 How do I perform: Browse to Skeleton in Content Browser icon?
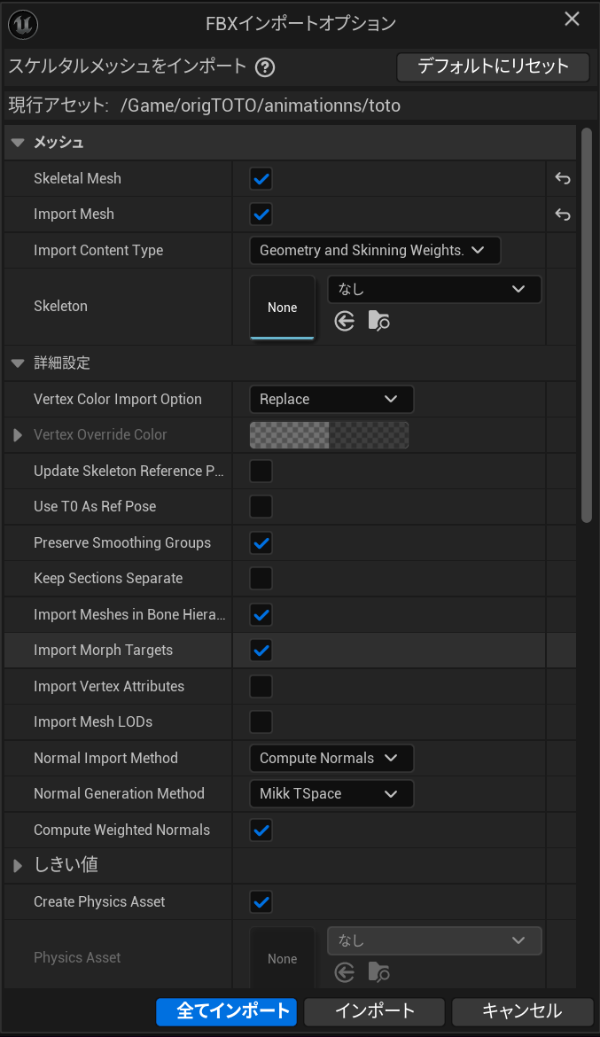point(378,321)
